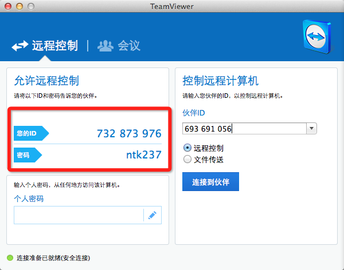Zoom the window with the green title-bar button
344x270 pixels.
(x=30, y=6)
